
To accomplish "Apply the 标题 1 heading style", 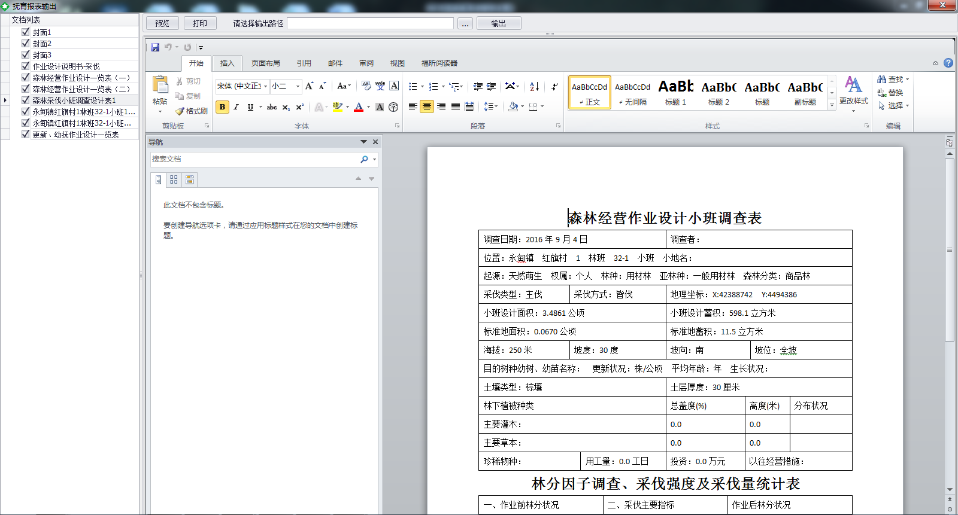I will [676, 93].
